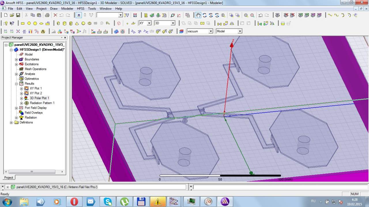Expand the Boundaries tree node

[x=16, y=60]
